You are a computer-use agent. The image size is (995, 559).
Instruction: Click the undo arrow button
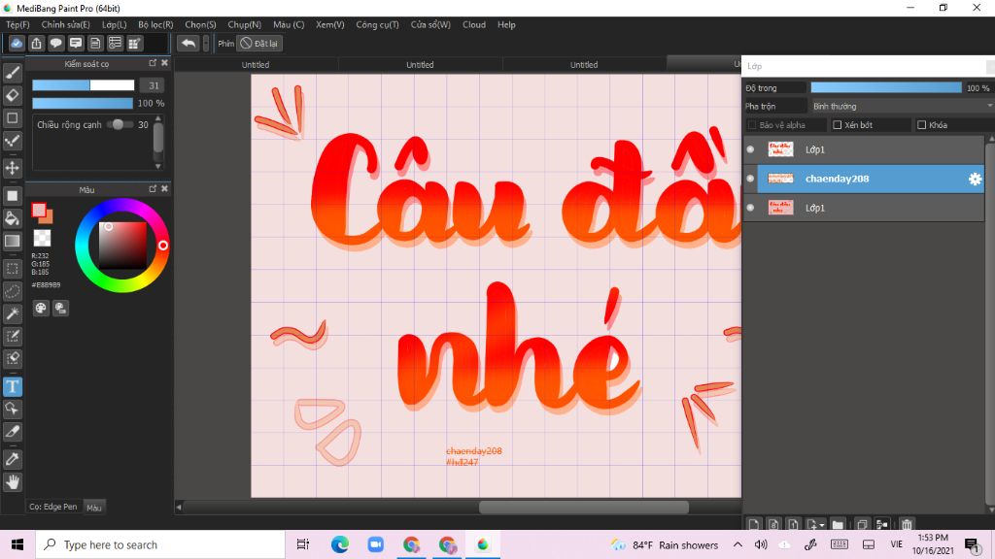(x=188, y=43)
